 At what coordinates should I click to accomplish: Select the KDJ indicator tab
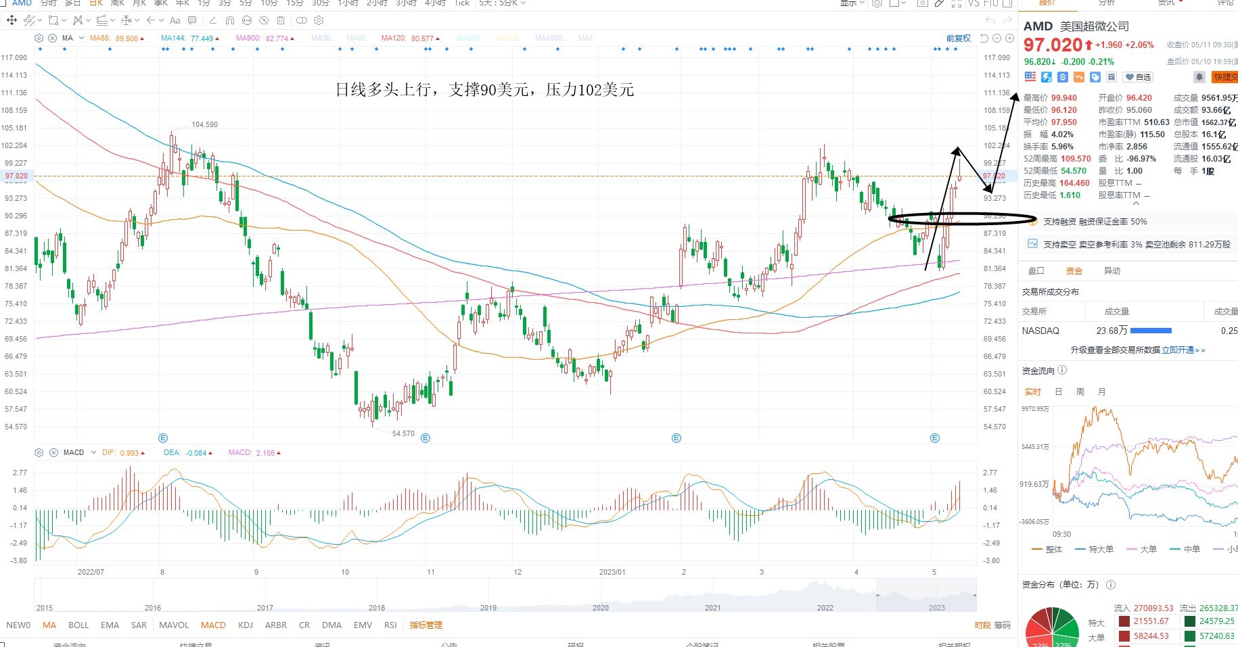click(x=246, y=625)
